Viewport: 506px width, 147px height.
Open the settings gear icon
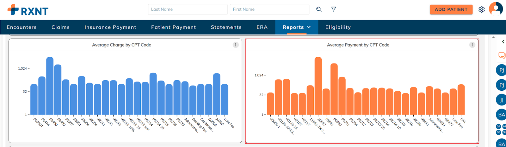tap(481, 9)
